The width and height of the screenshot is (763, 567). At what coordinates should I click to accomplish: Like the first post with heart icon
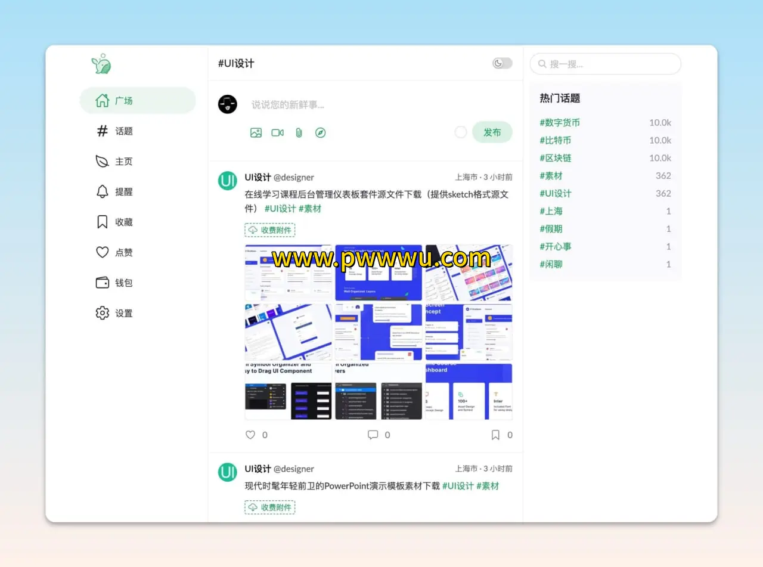[x=250, y=435]
